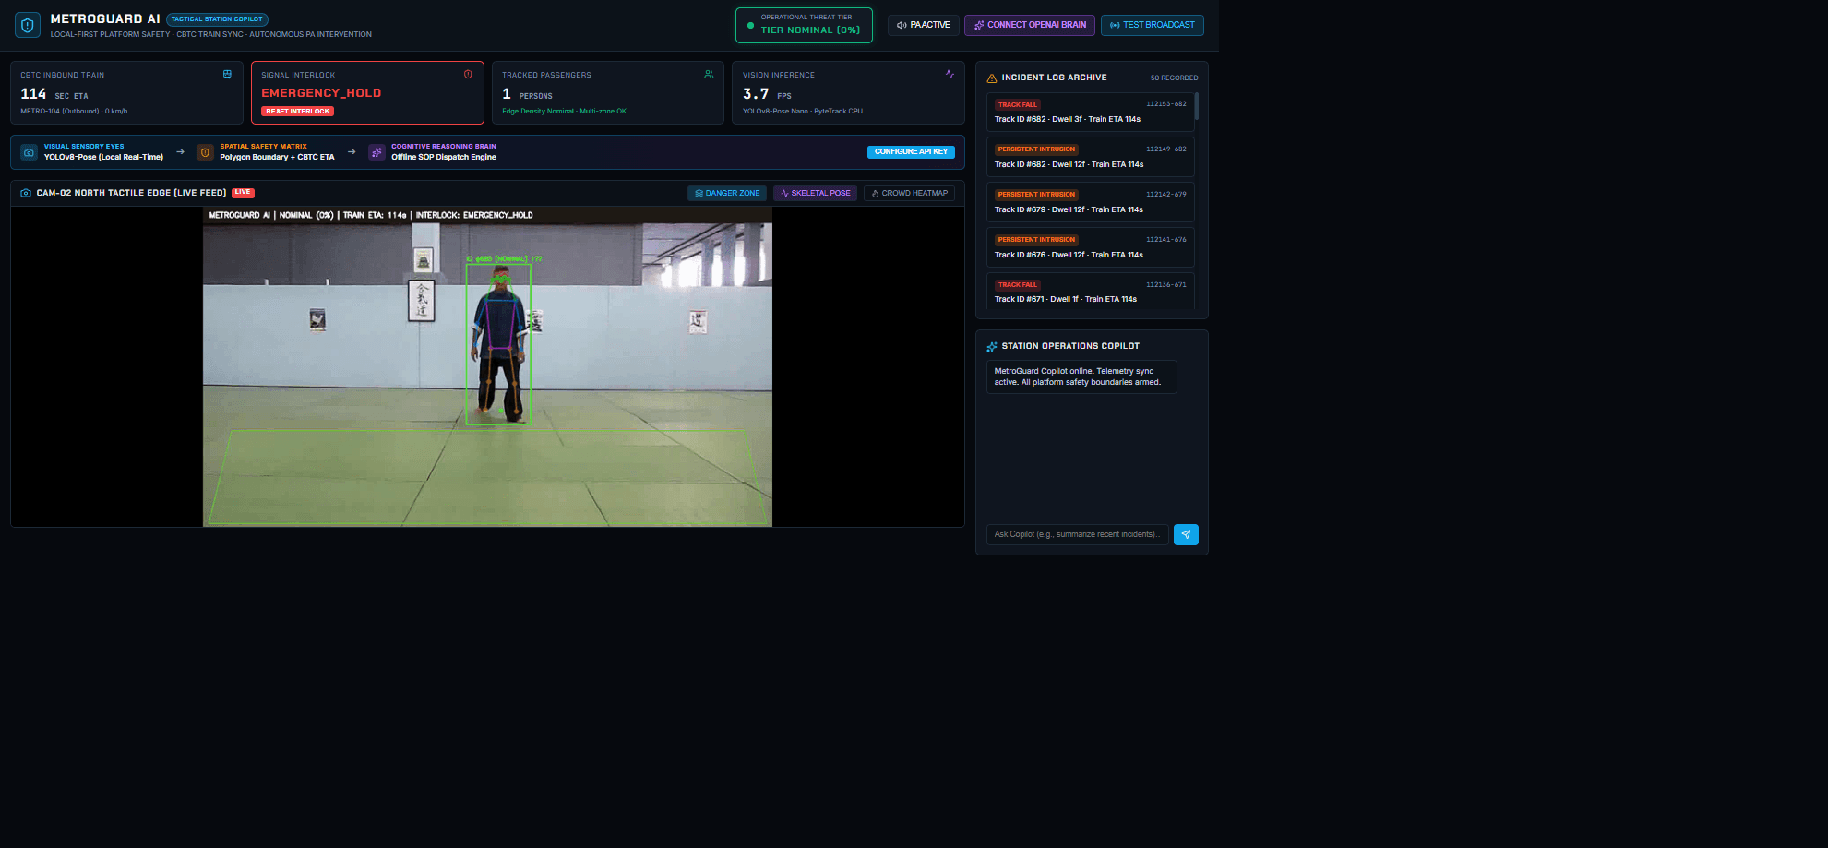
Task: Open Persistent Intrusion incident for Track ID #682
Action: click(1090, 157)
